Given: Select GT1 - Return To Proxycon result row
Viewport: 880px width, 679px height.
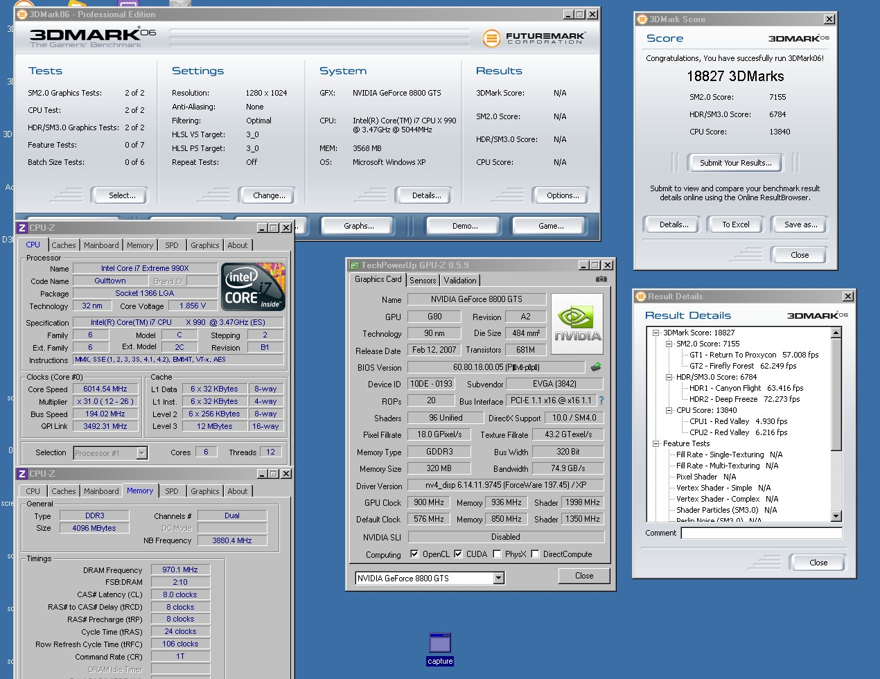Looking at the screenshot, I should (x=754, y=355).
